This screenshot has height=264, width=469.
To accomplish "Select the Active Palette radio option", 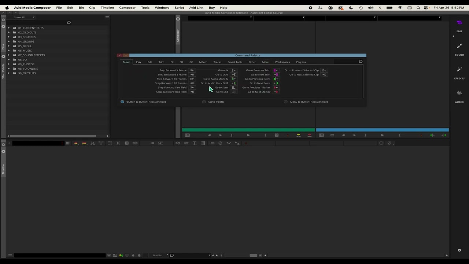I will coord(204,102).
